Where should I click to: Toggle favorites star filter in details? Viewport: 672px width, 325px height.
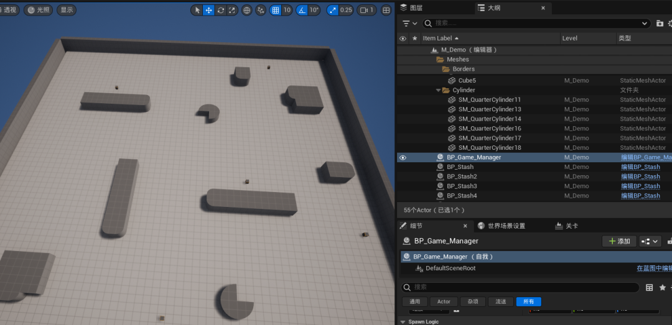[x=663, y=287]
